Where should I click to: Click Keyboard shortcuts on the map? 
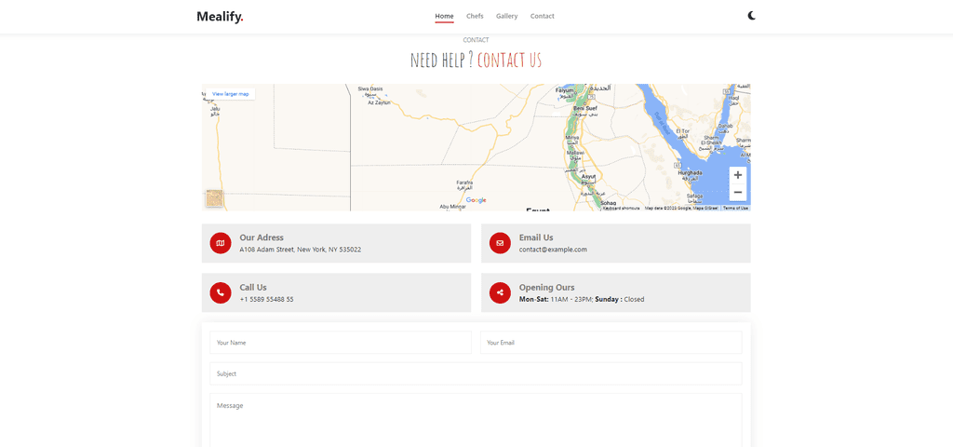click(621, 208)
